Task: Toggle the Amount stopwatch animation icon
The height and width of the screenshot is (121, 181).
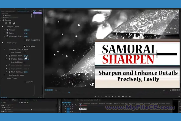Action: pyautogui.click(x=7, y=30)
